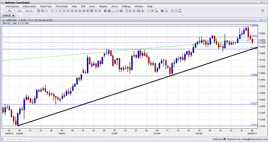The height and width of the screenshot is (142, 268).
Task: Switch to the Default workspace tab
Action: (8, 15)
